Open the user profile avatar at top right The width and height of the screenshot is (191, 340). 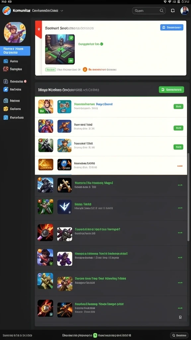pos(184,10)
